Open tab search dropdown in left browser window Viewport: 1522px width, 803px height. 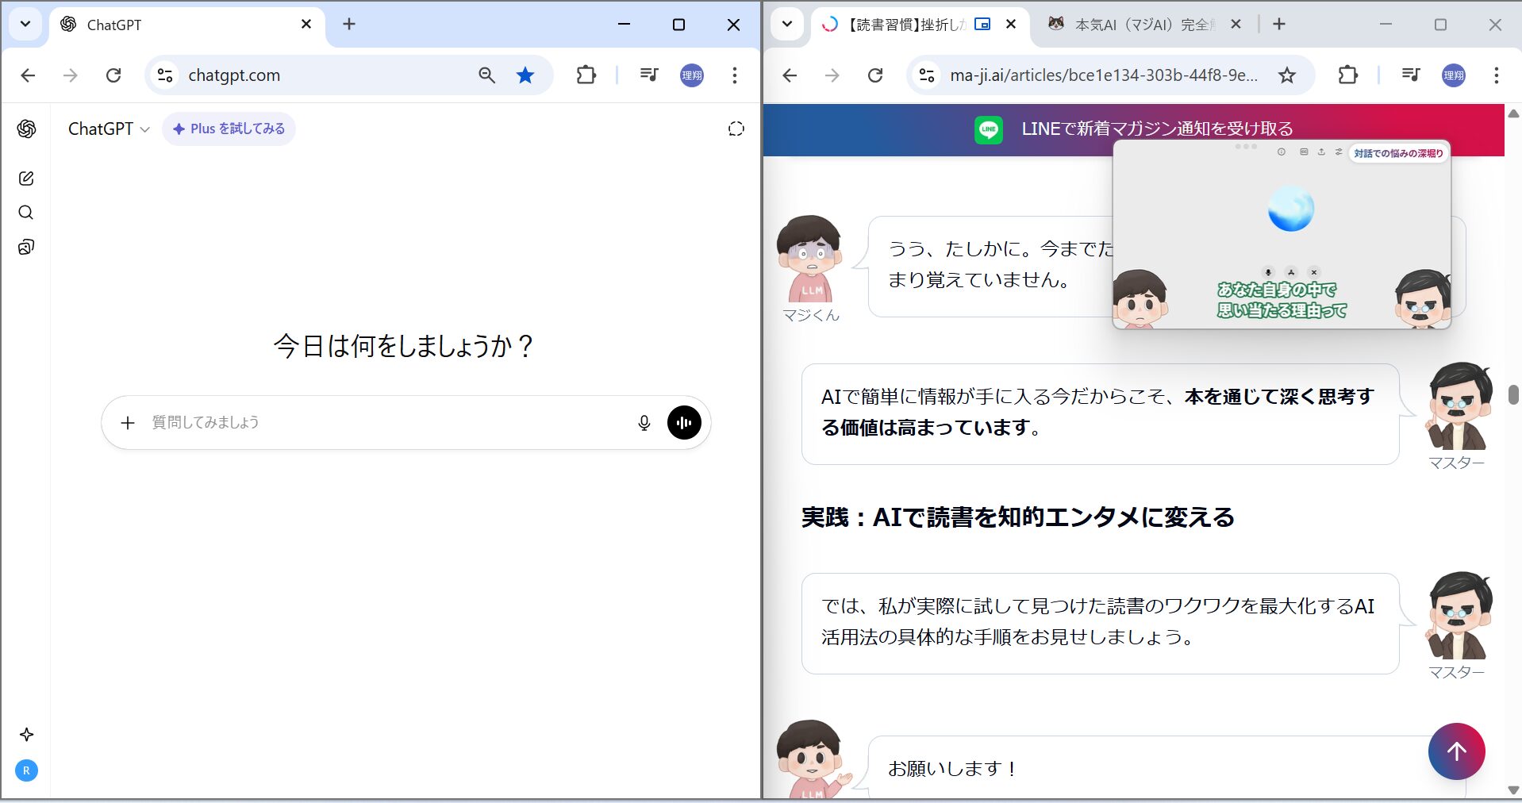click(25, 25)
